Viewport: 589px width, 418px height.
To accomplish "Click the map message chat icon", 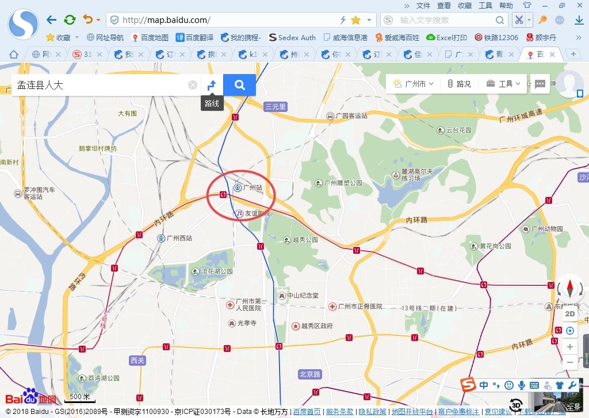I will click(x=540, y=84).
